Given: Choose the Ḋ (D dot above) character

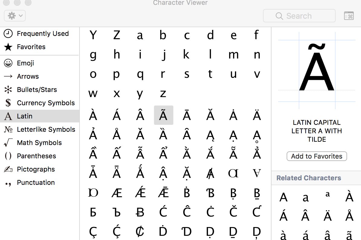Looking at the screenshot, I should click(x=163, y=231).
